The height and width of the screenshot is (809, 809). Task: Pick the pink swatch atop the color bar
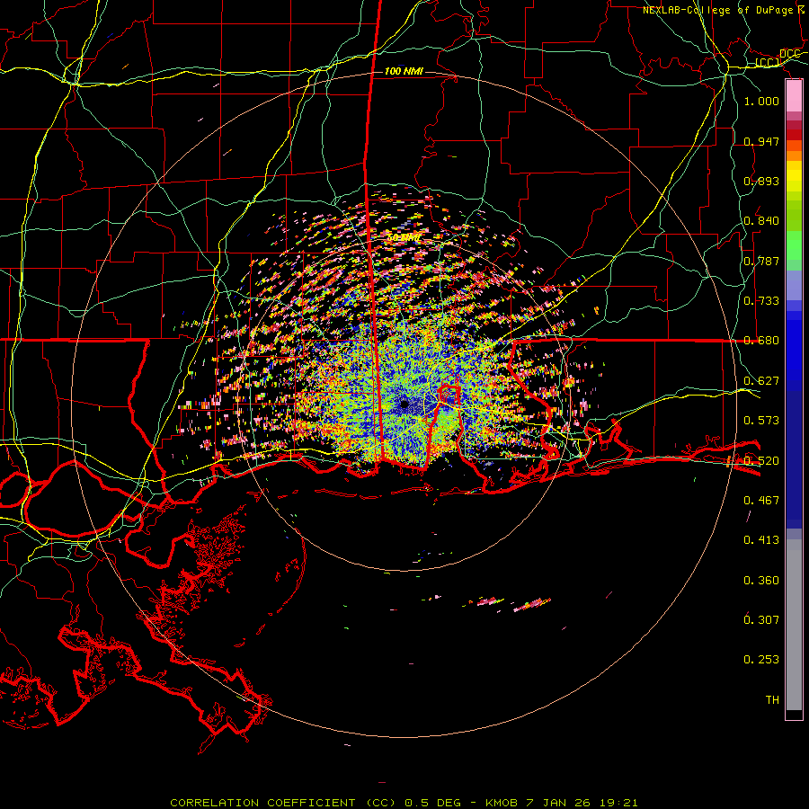pos(794,96)
